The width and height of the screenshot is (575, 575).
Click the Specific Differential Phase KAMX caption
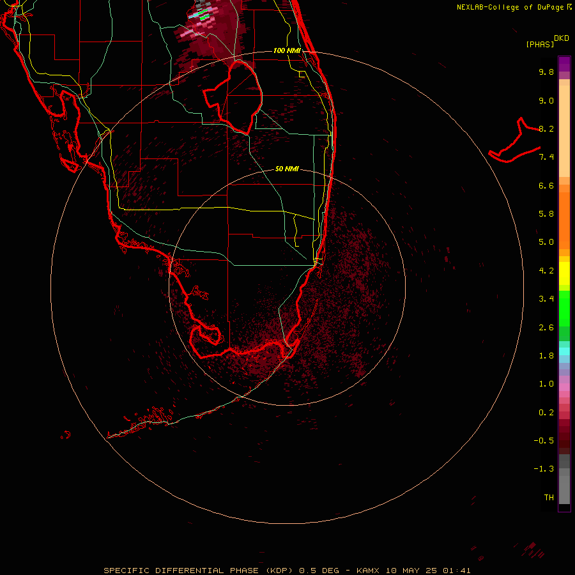[x=287, y=571]
